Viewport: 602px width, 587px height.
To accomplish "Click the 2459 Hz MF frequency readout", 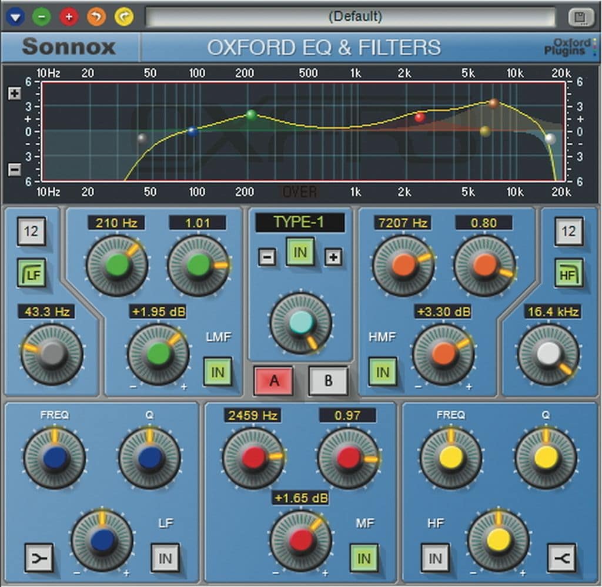I will click(x=253, y=415).
